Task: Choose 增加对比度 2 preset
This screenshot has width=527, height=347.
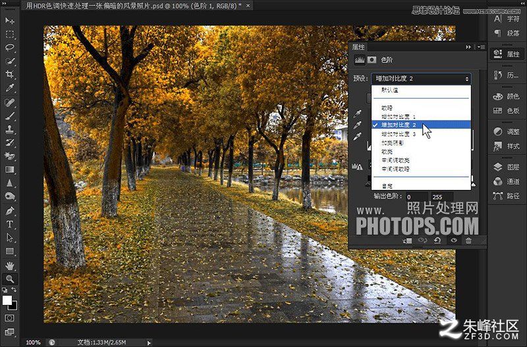Action: [421, 125]
